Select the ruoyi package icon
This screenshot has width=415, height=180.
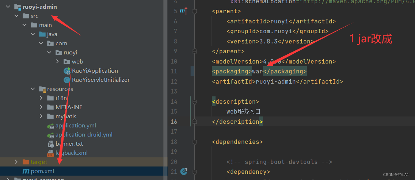(58, 53)
